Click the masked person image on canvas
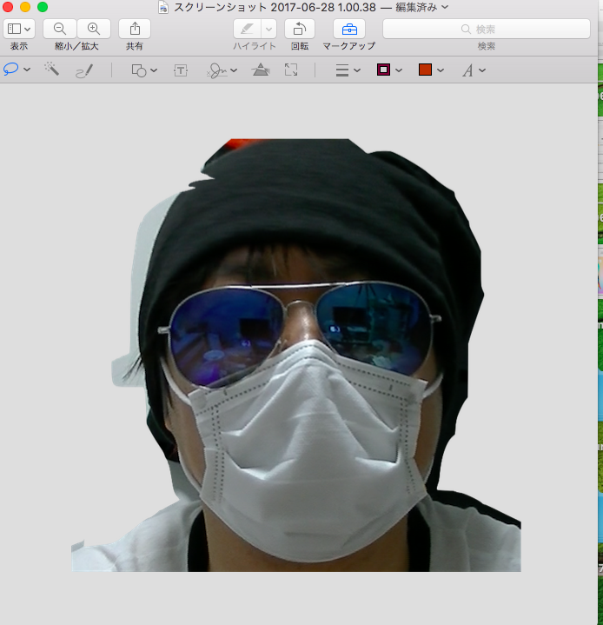The image size is (603, 625). pos(296,355)
